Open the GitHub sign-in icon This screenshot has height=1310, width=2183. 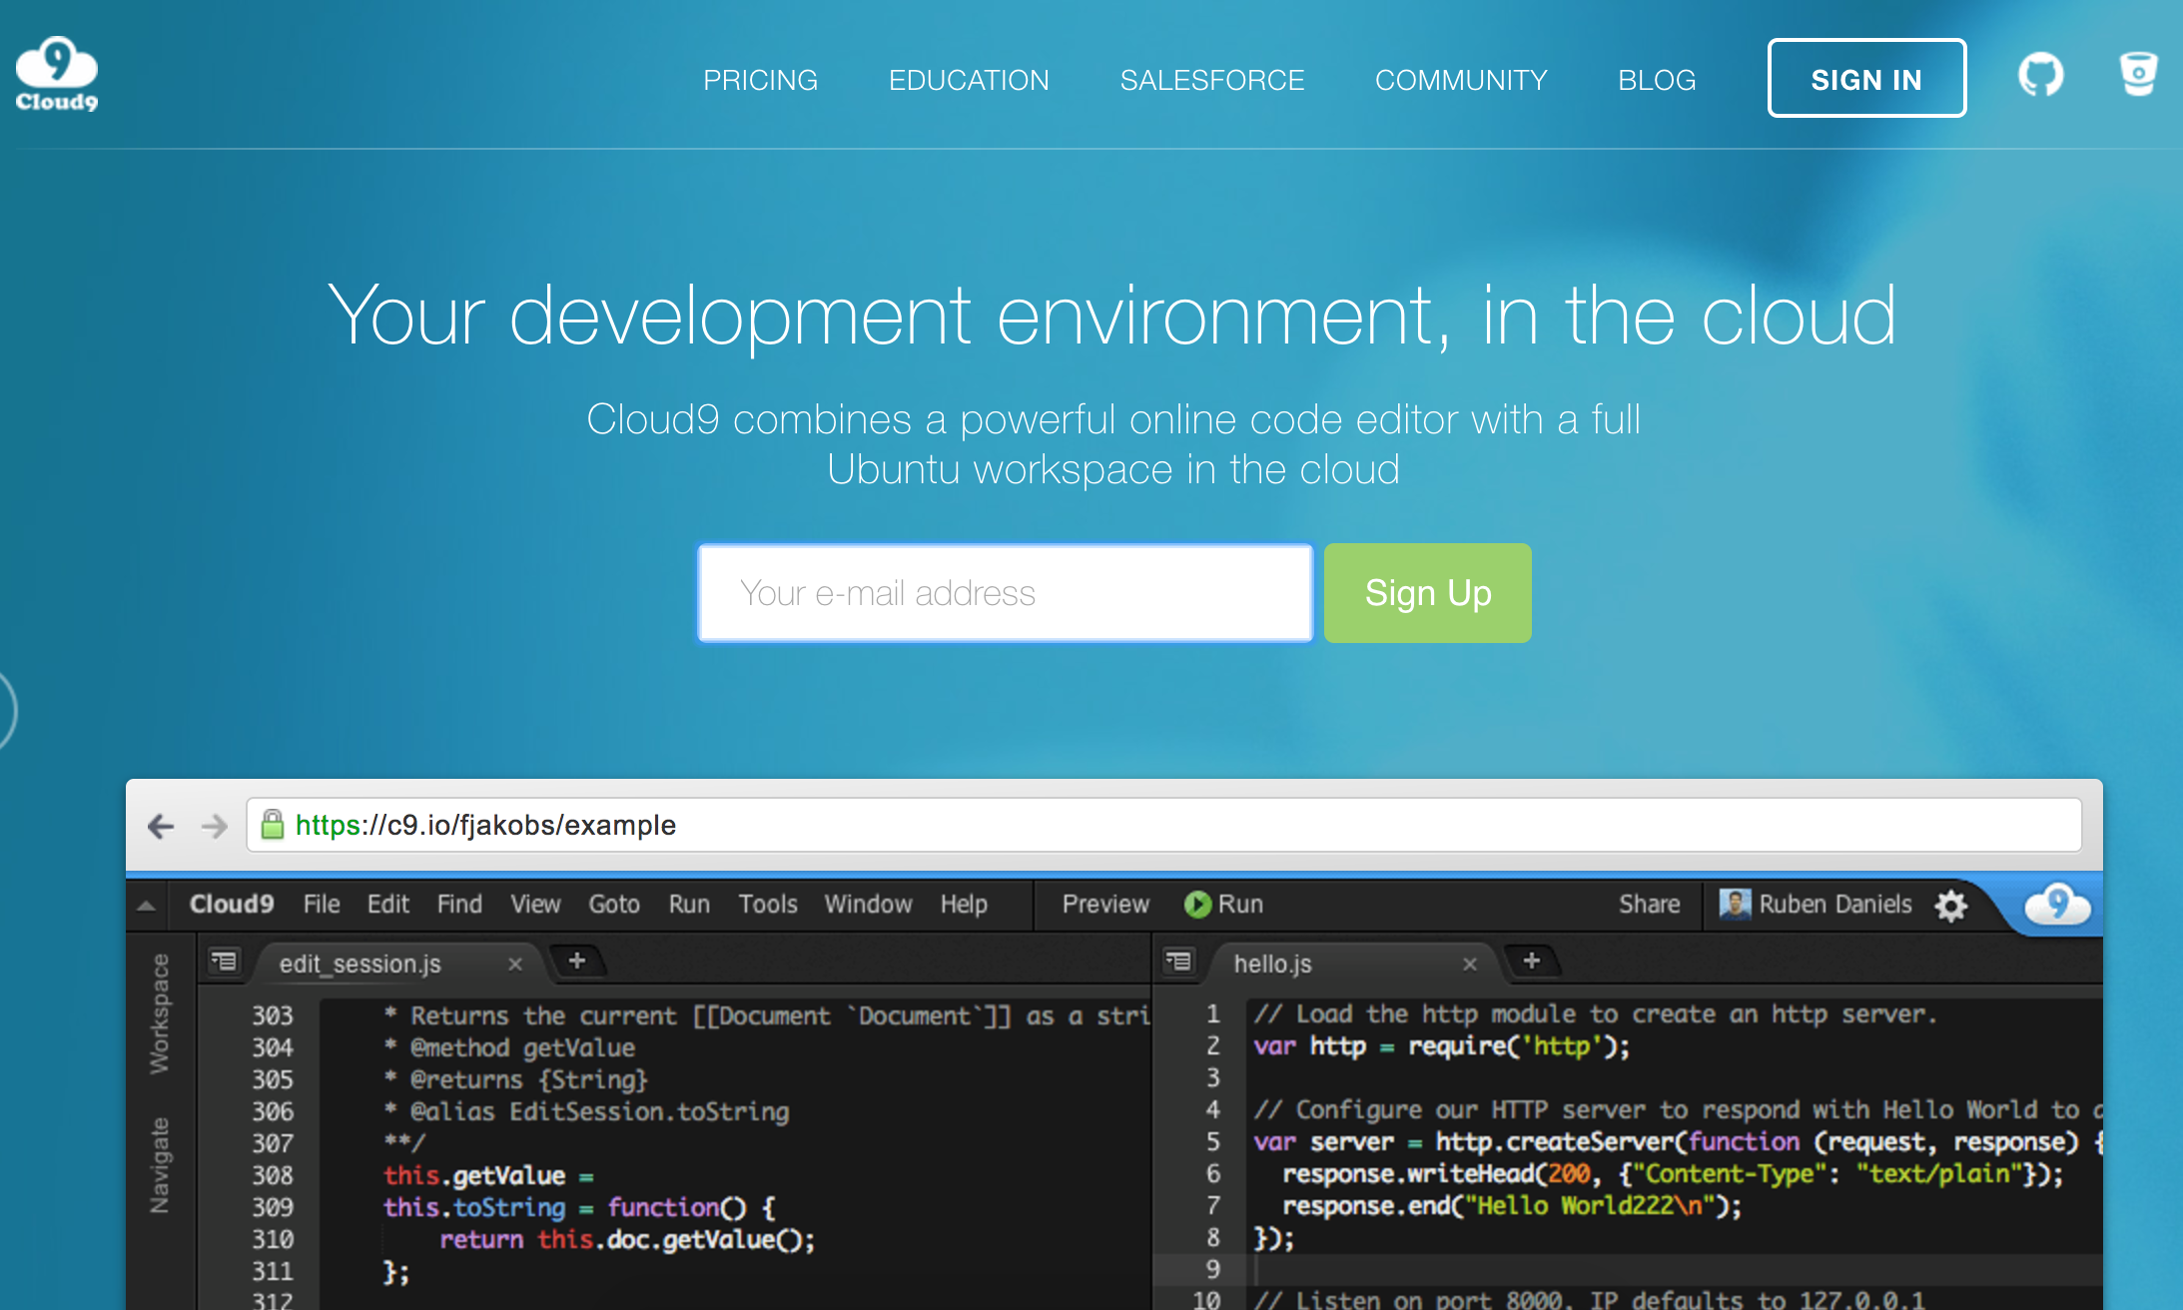click(2040, 75)
